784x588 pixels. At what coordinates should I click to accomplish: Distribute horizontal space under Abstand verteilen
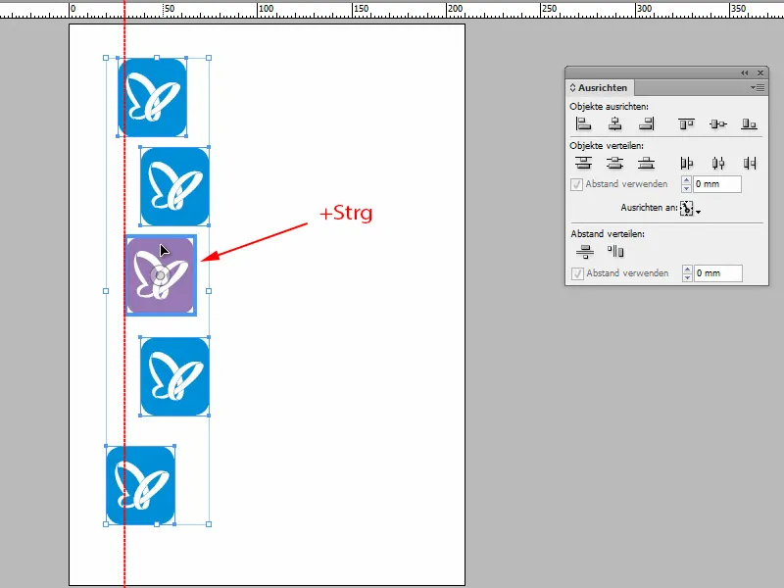(615, 251)
